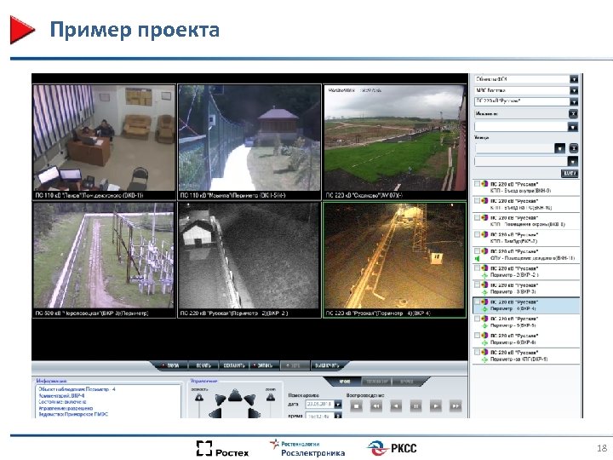
Task: Click the fast rewind playback button
Action: (376, 405)
